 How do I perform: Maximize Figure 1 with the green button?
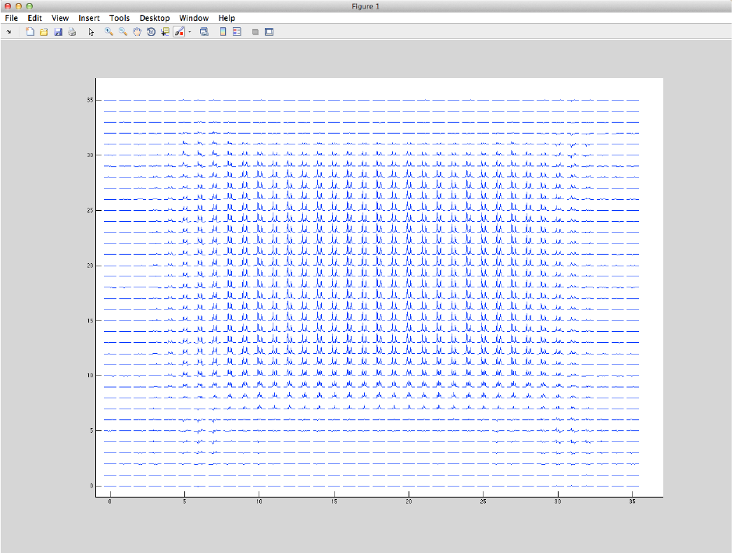(x=30, y=6)
